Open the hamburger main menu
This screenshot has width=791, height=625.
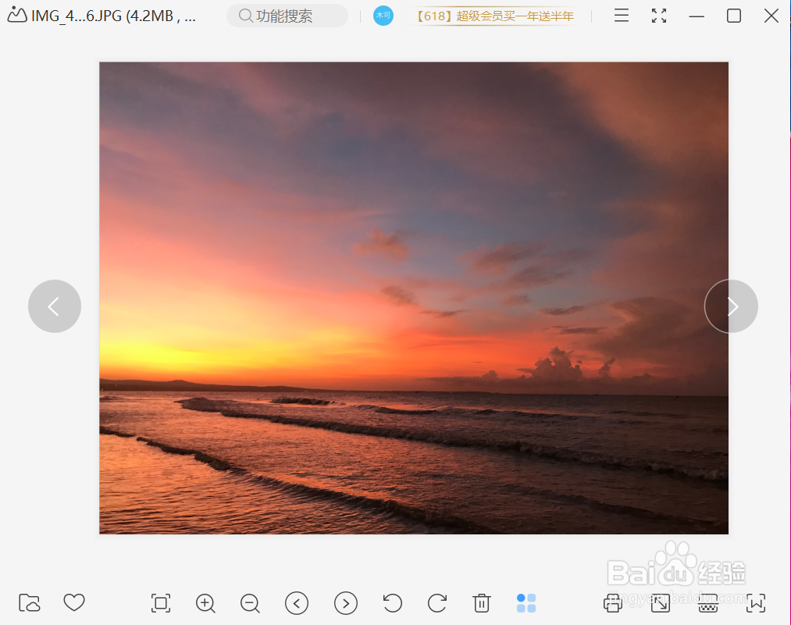(x=622, y=16)
